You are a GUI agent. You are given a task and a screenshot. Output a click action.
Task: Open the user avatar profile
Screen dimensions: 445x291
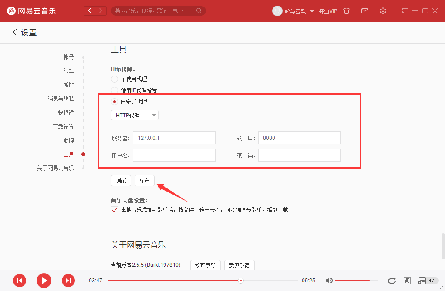(x=277, y=11)
